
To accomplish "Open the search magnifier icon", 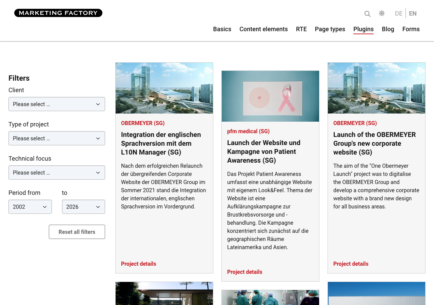I will [x=367, y=14].
